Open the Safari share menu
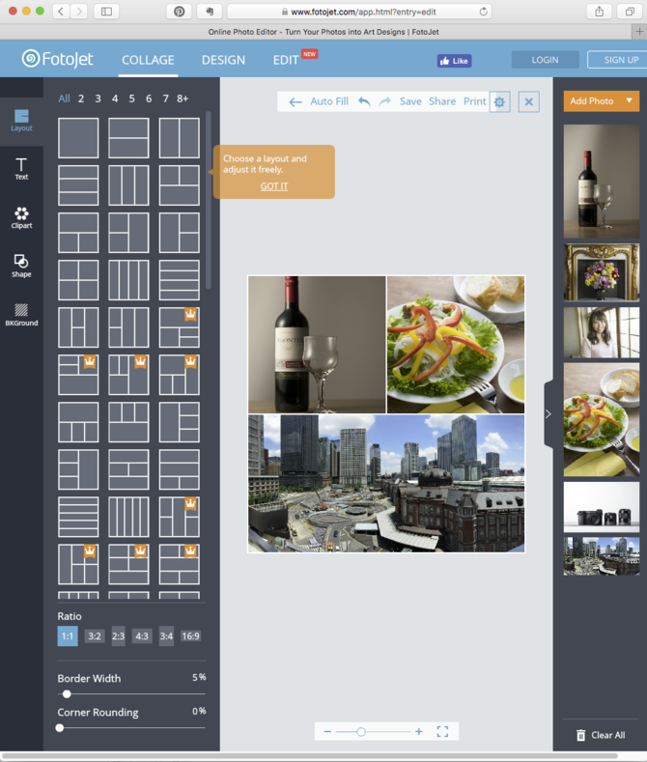This screenshot has width=647, height=762. click(x=600, y=12)
